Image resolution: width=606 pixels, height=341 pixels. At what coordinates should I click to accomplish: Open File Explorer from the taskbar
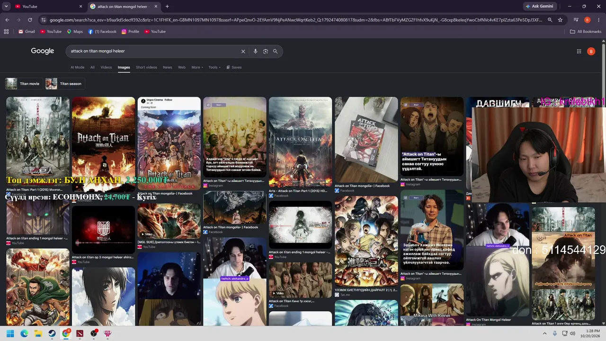(38, 333)
